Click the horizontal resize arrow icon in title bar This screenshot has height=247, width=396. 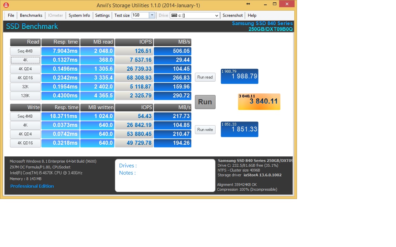pos(248,4)
